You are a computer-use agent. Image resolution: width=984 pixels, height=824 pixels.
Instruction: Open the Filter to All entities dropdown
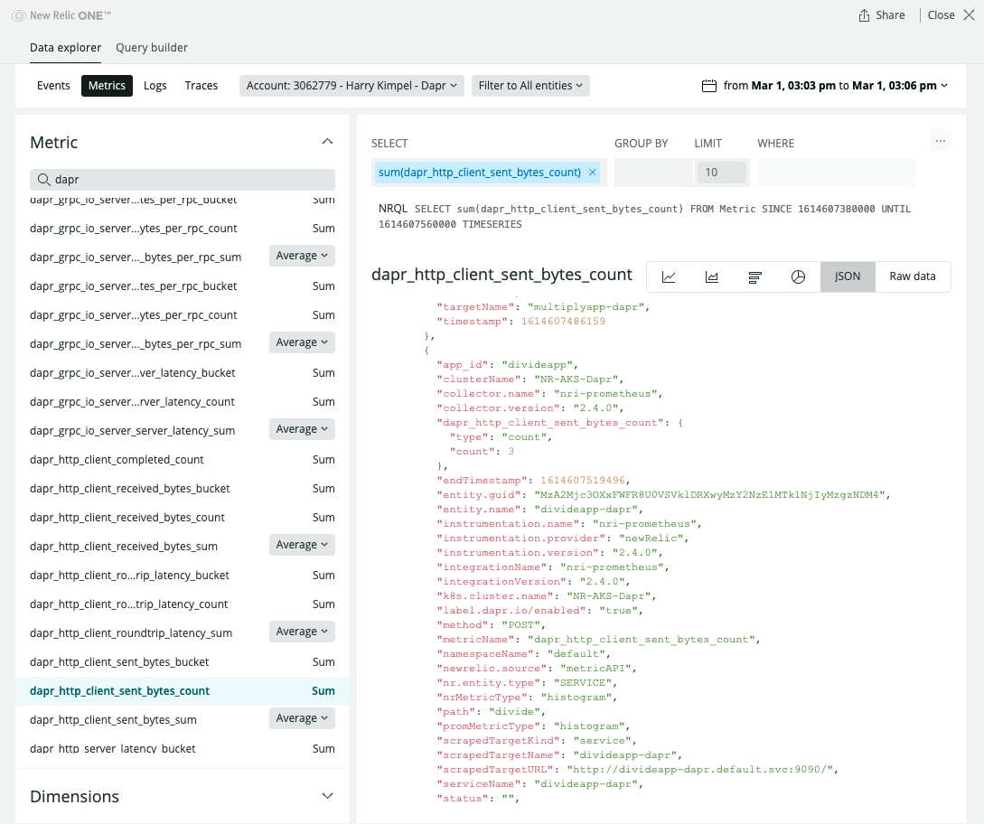click(x=530, y=85)
